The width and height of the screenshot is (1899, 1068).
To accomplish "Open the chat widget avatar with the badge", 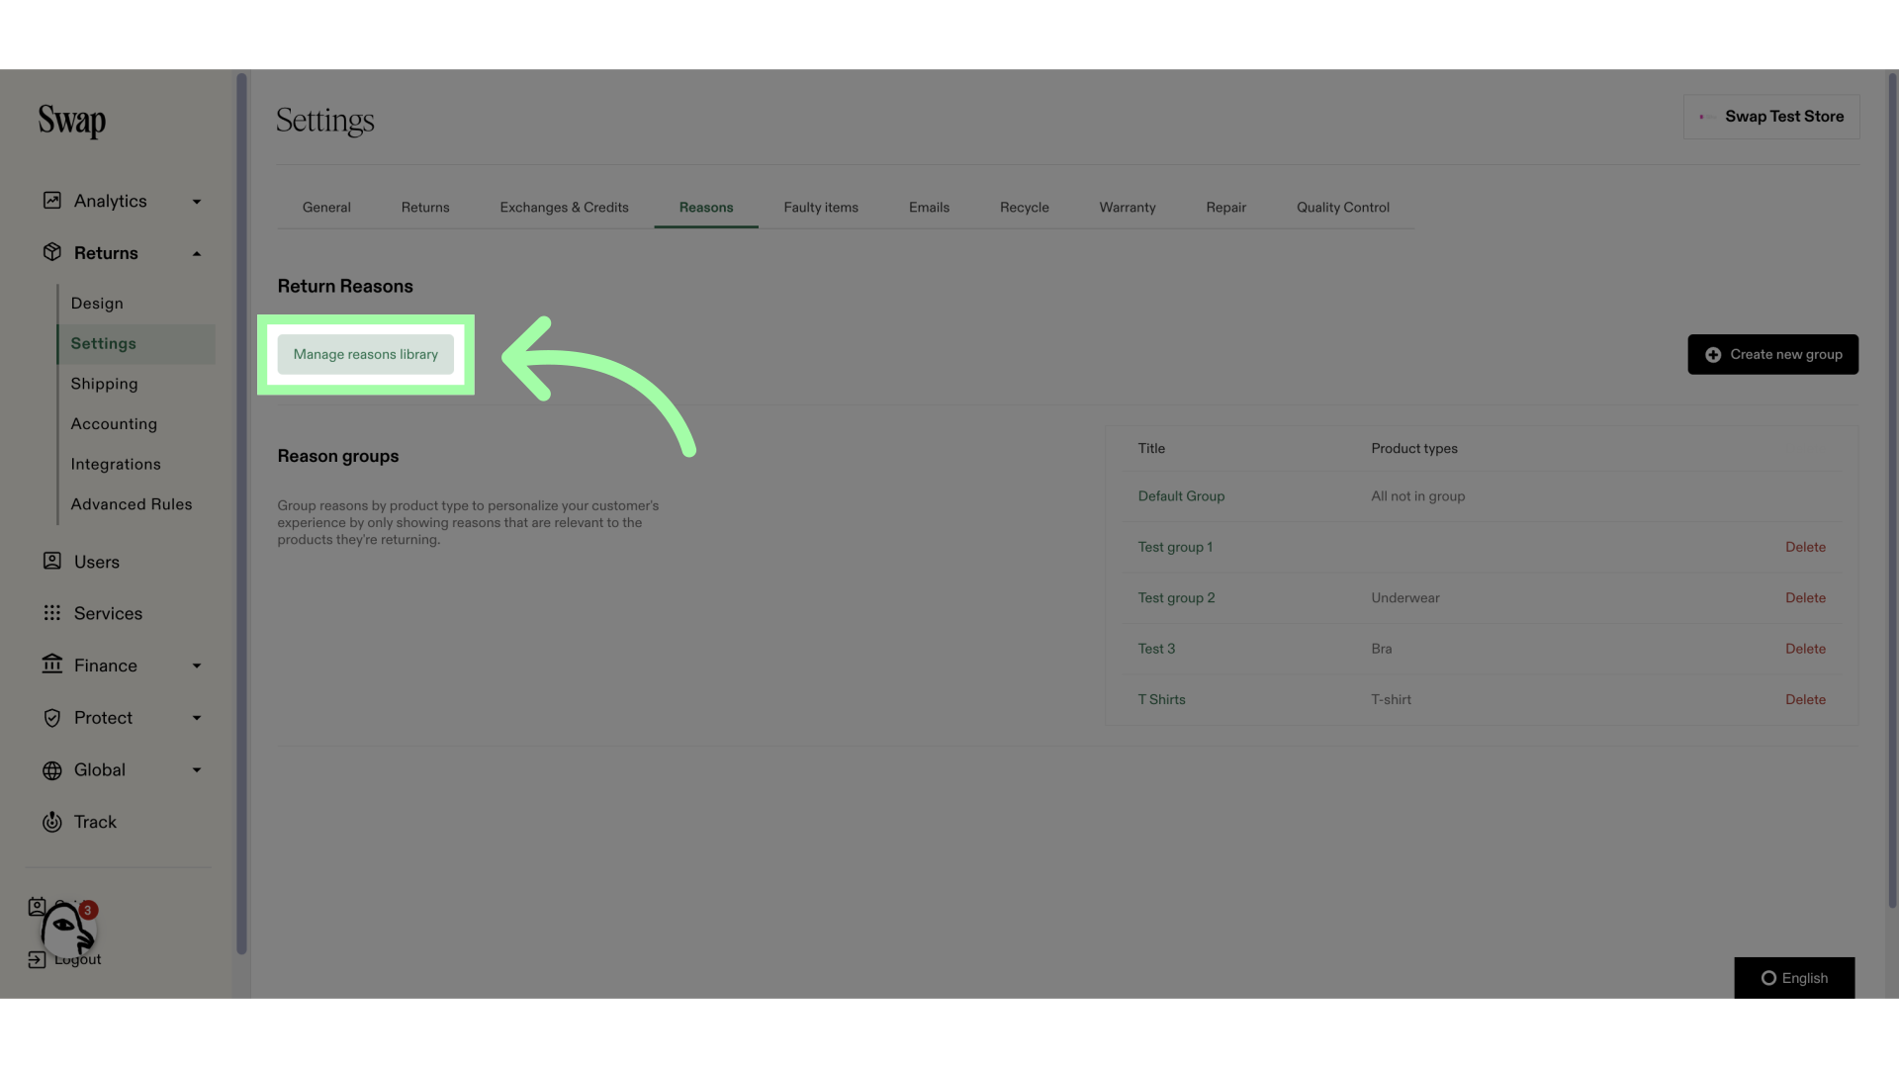I will [67, 929].
